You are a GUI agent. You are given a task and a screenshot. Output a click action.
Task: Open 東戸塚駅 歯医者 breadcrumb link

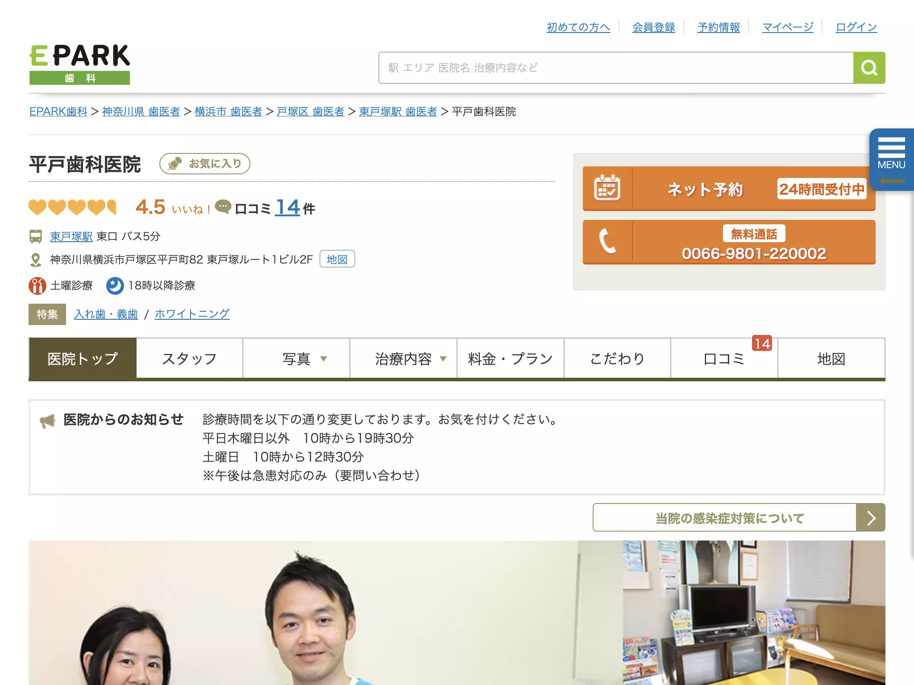[x=398, y=111]
